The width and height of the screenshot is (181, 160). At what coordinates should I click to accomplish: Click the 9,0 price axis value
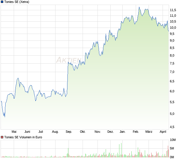pyautogui.click(x=172, y=40)
